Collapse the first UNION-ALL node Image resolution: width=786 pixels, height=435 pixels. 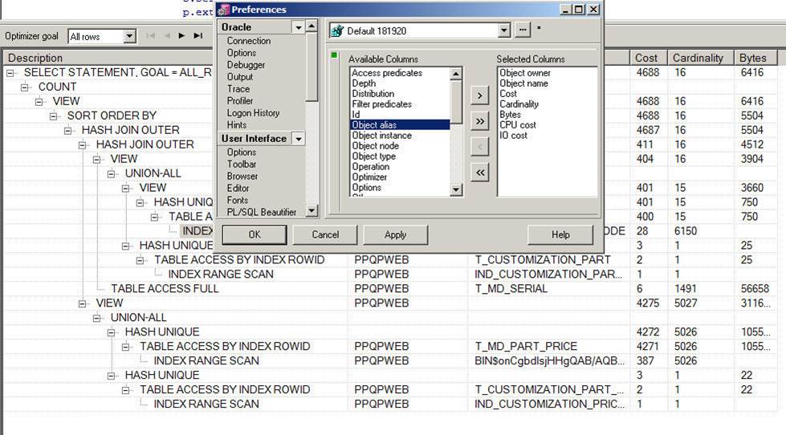(112, 174)
